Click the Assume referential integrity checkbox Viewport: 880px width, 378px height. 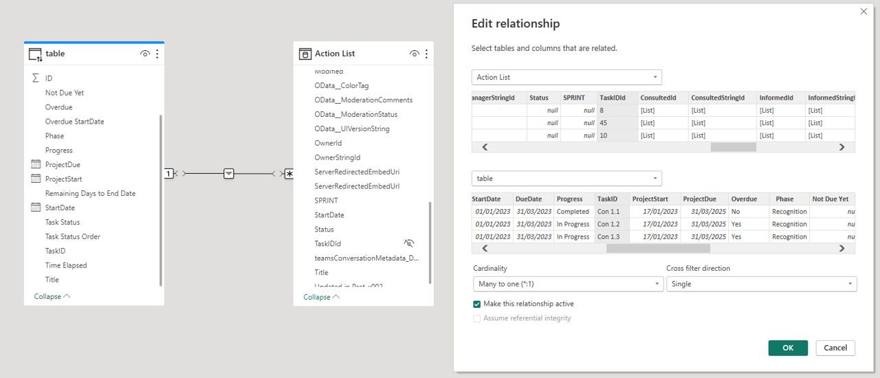point(477,318)
